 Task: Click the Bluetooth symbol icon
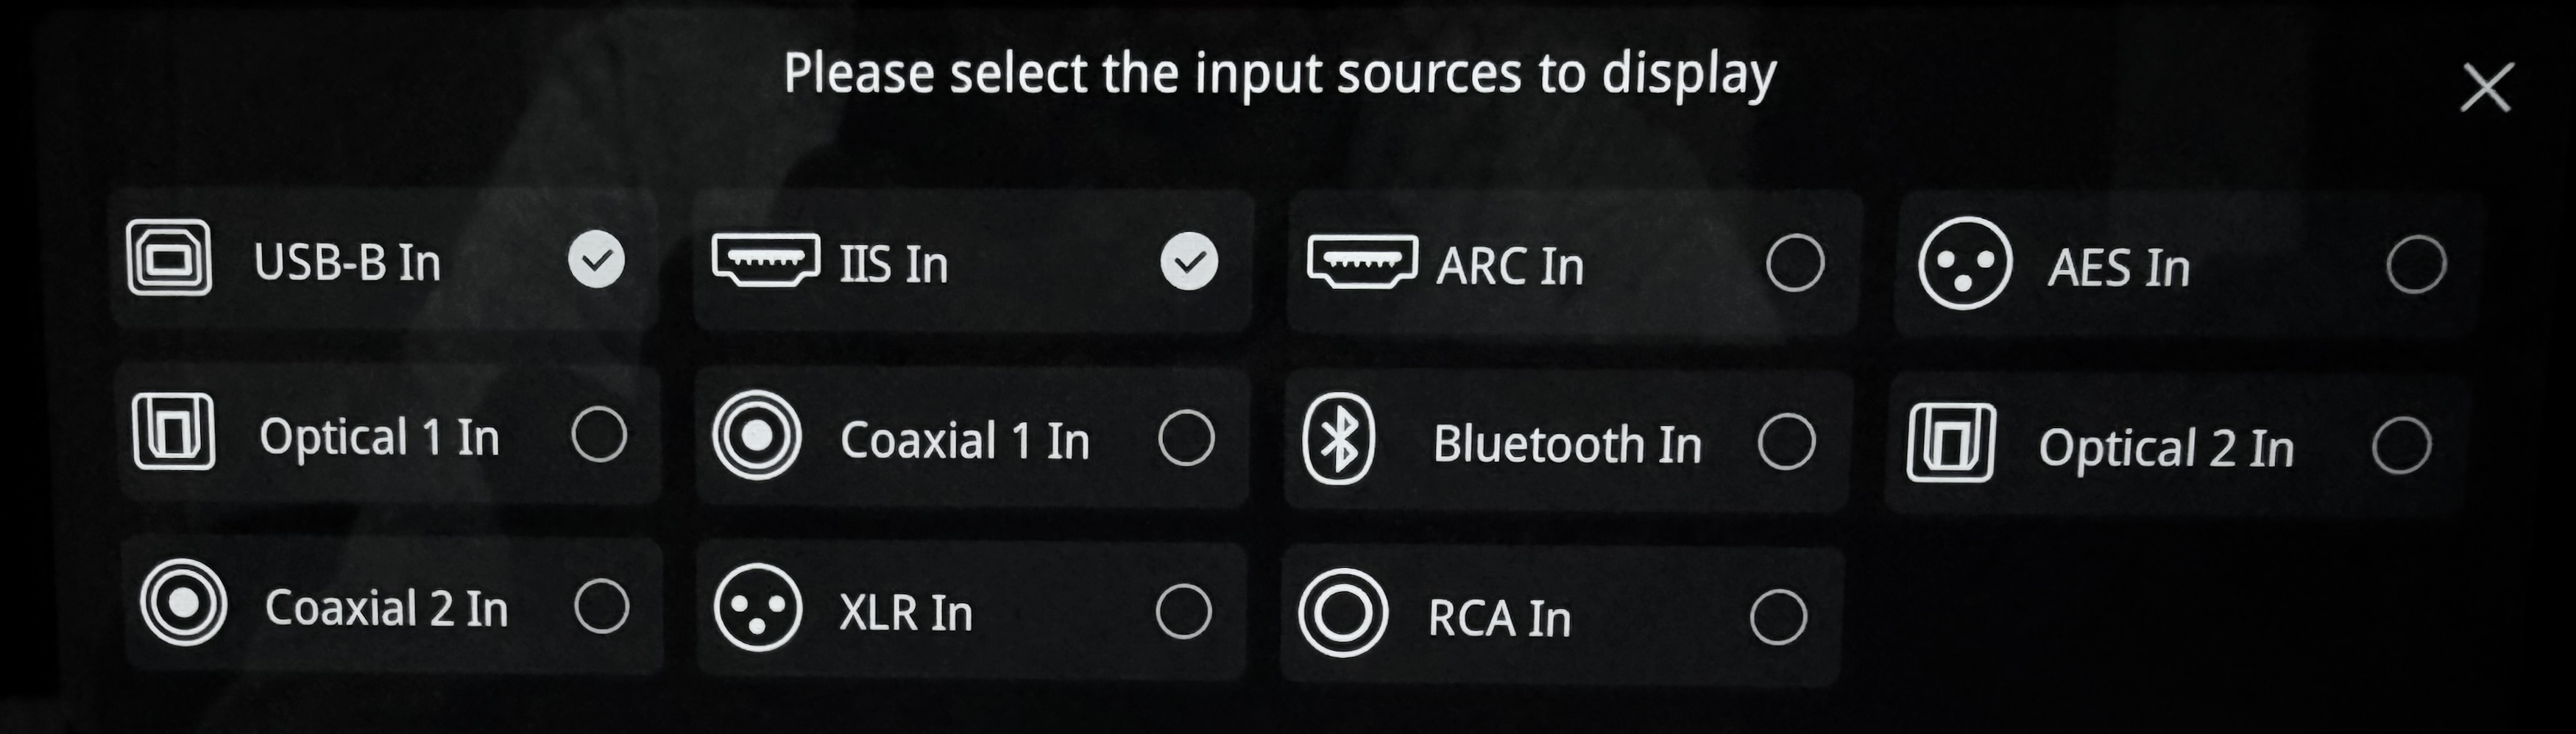click(1339, 439)
